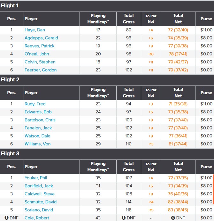This screenshot has width=214, height=221.
Task: View Youker, Phil player details
Action: [36, 178]
